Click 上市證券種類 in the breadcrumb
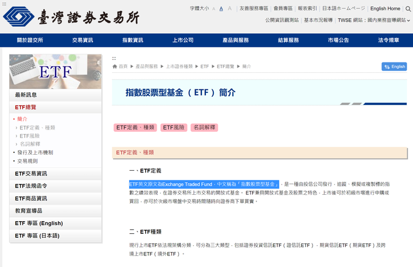 click(179, 66)
